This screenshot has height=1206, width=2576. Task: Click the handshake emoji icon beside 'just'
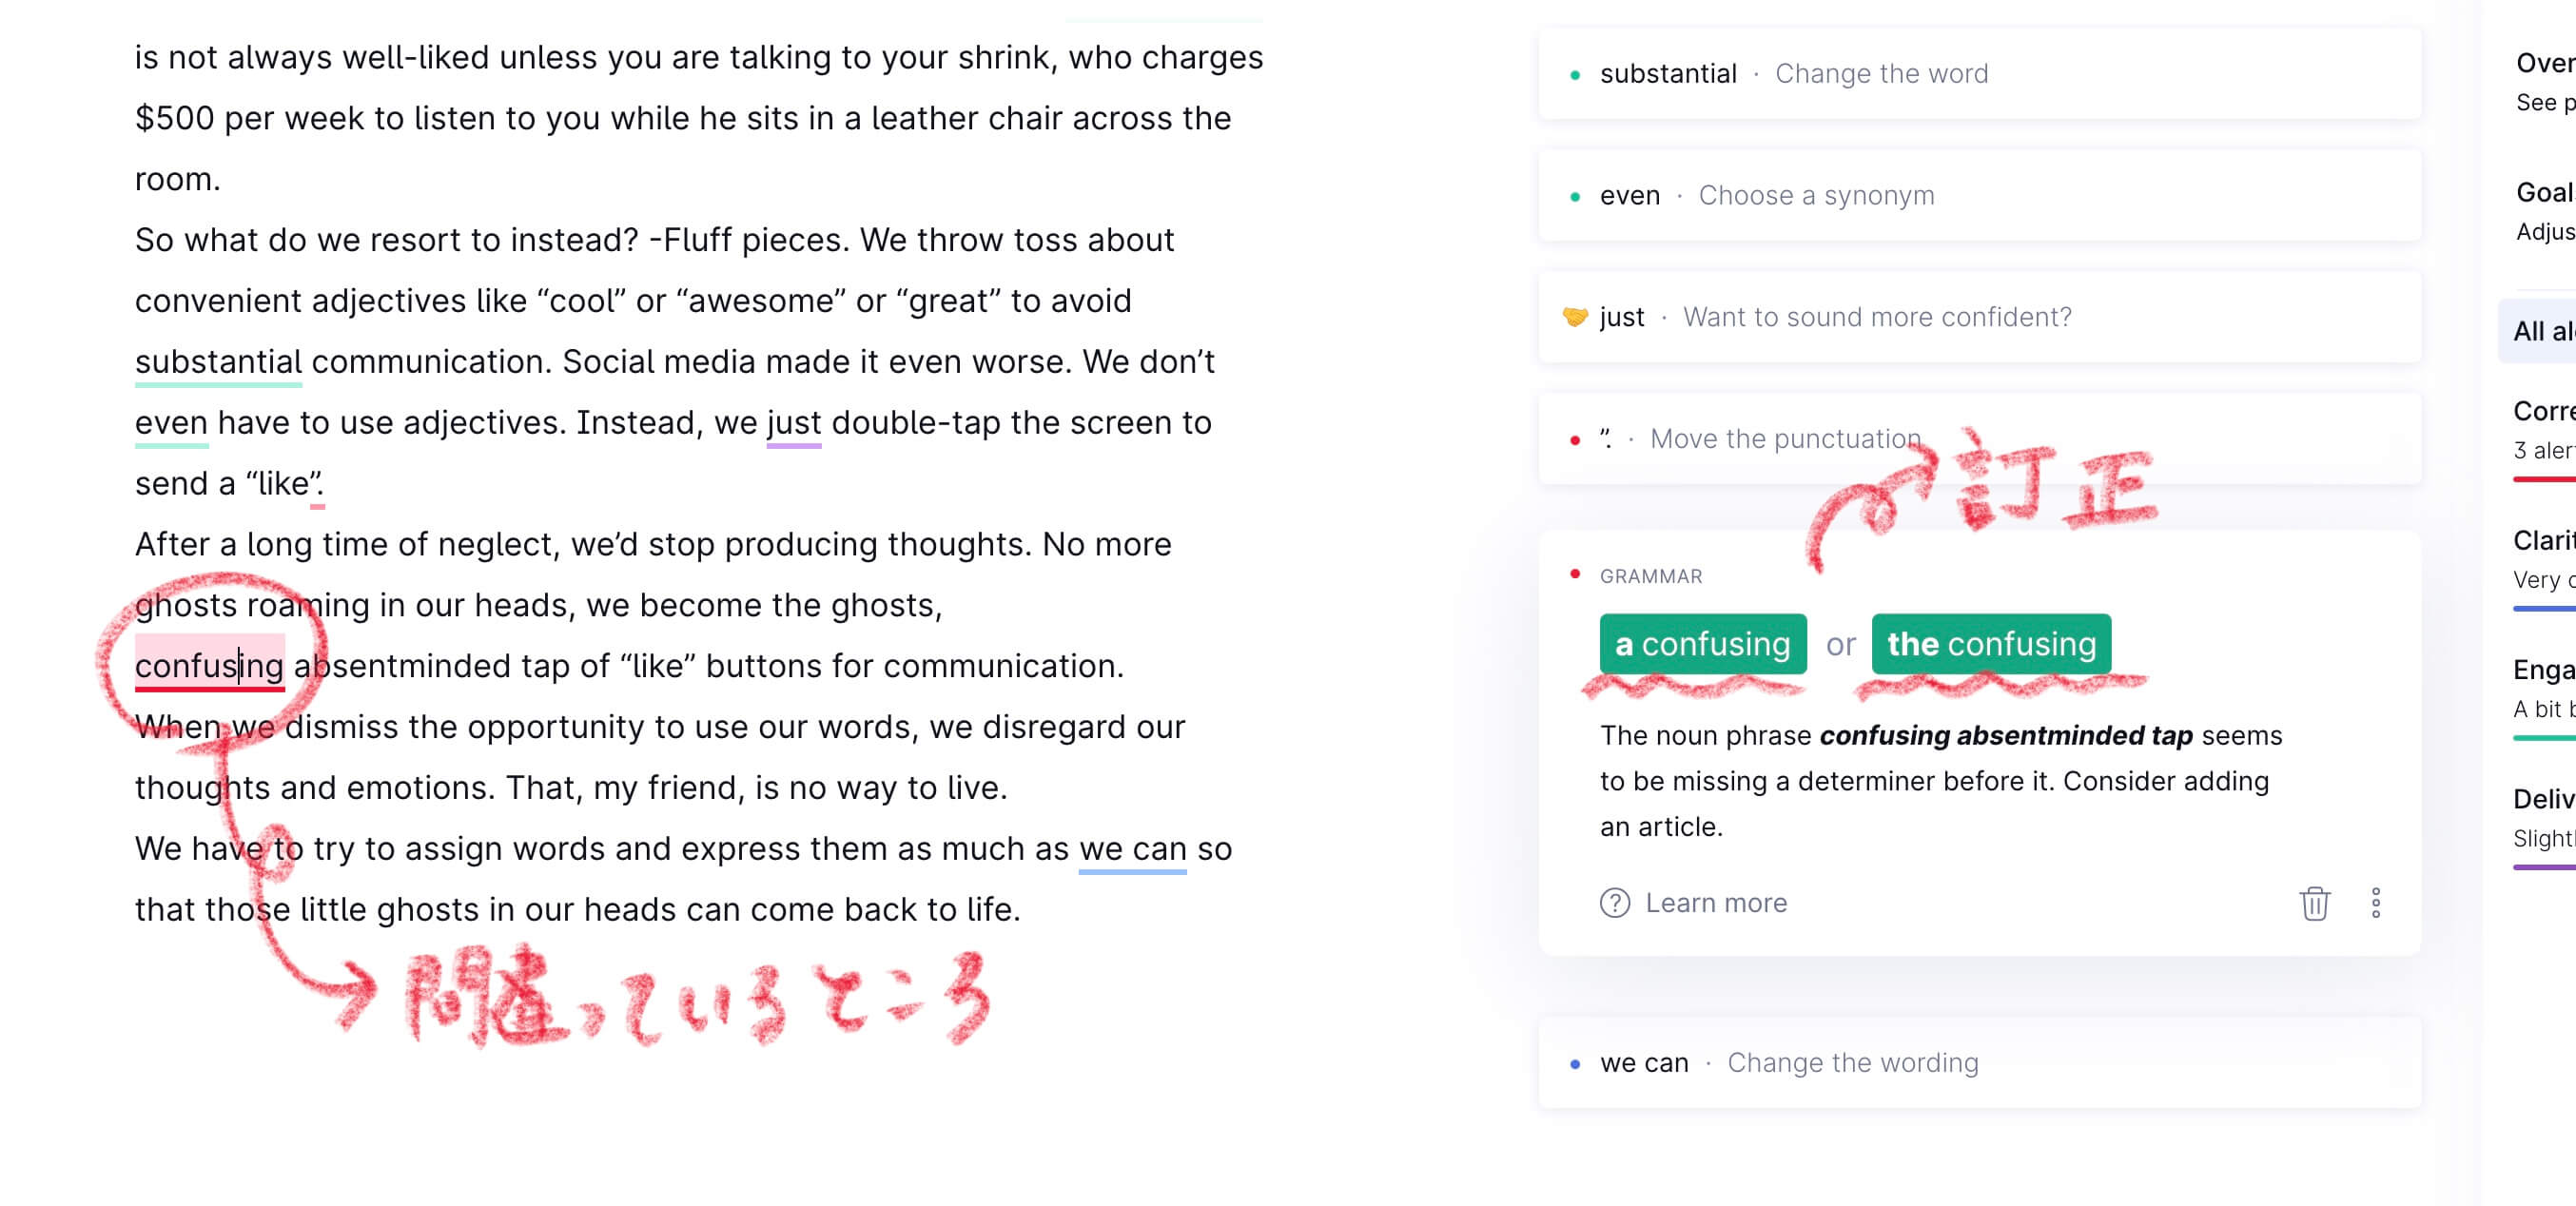pos(1574,317)
